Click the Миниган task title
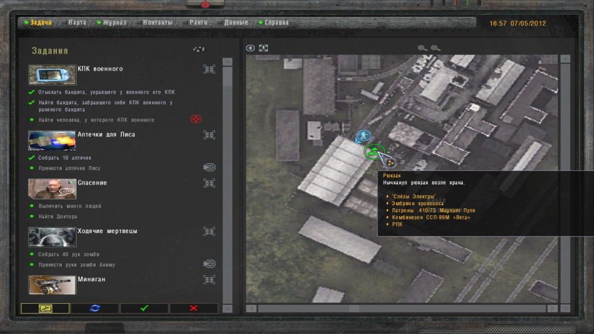This screenshot has width=594, height=334. click(91, 279)
